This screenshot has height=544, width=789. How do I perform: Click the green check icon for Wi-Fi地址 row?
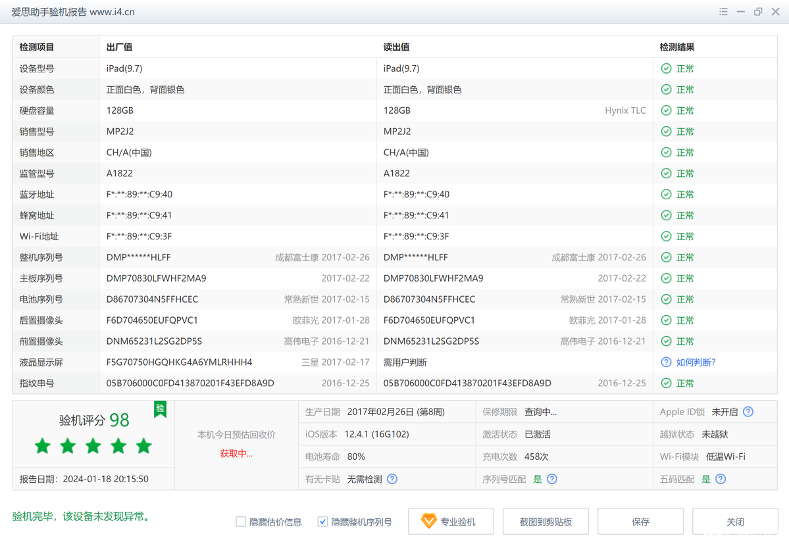(666, 236)
